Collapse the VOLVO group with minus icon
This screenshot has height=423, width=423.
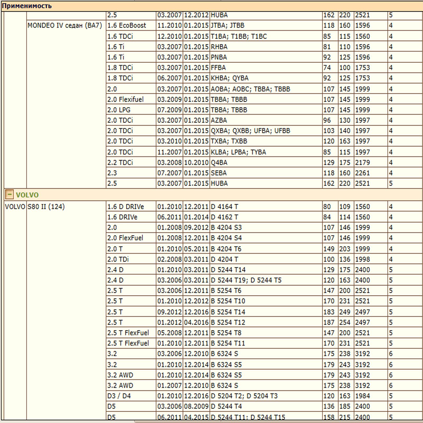click(x=9, y=195)
